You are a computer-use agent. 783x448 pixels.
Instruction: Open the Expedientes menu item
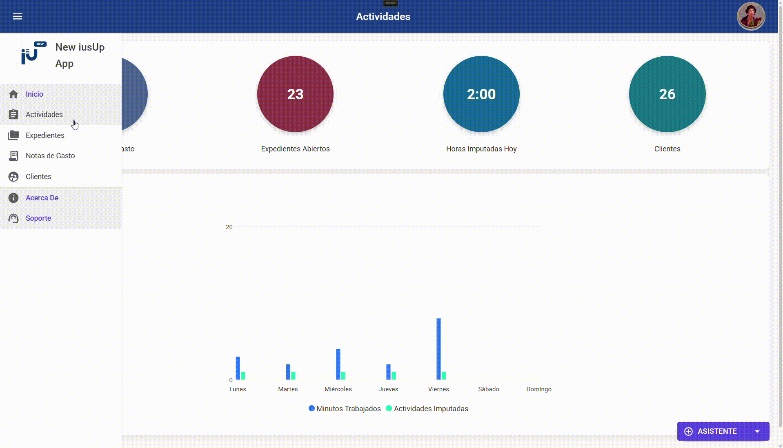tap(45, 135)
